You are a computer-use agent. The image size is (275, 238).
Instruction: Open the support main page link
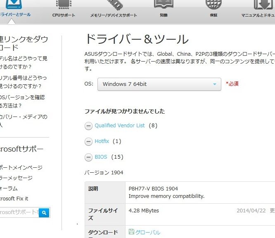pos(21,167)
